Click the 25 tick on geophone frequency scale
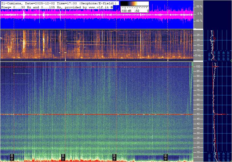The height and width of the screenshot is (162, 232). pos(198,35)
